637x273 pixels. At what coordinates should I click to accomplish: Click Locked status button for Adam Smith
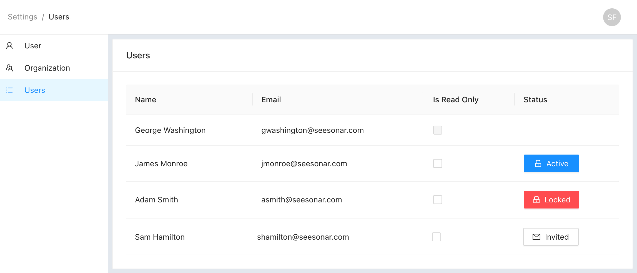coord(551,200)
